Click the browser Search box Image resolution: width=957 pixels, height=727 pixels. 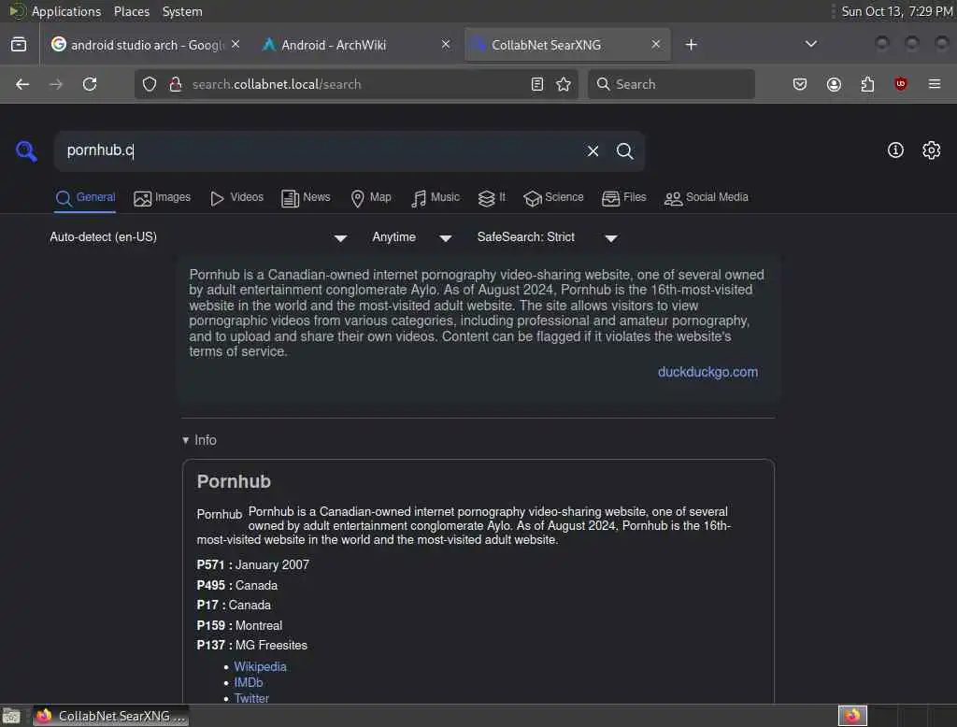click(671, 84)
